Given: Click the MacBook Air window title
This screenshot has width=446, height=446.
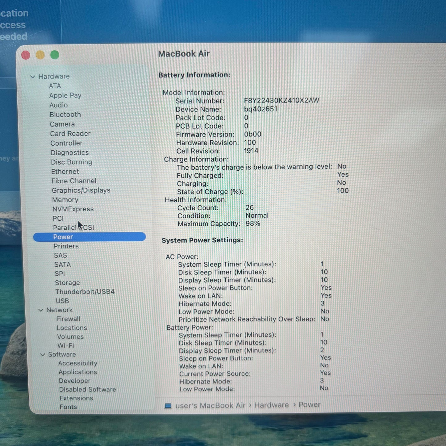Looking at the screenshot, I should pos(184,54).
